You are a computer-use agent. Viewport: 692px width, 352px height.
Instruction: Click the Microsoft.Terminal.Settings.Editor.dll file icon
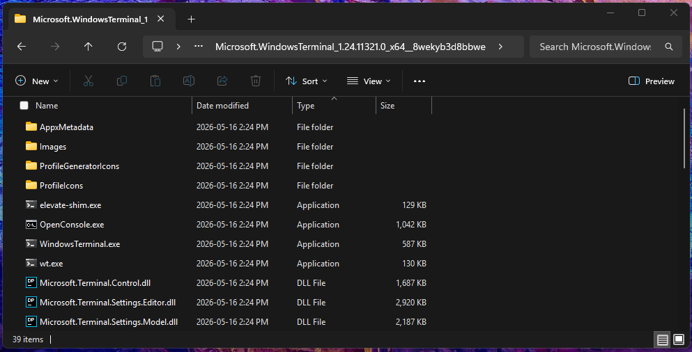(31, 302)
